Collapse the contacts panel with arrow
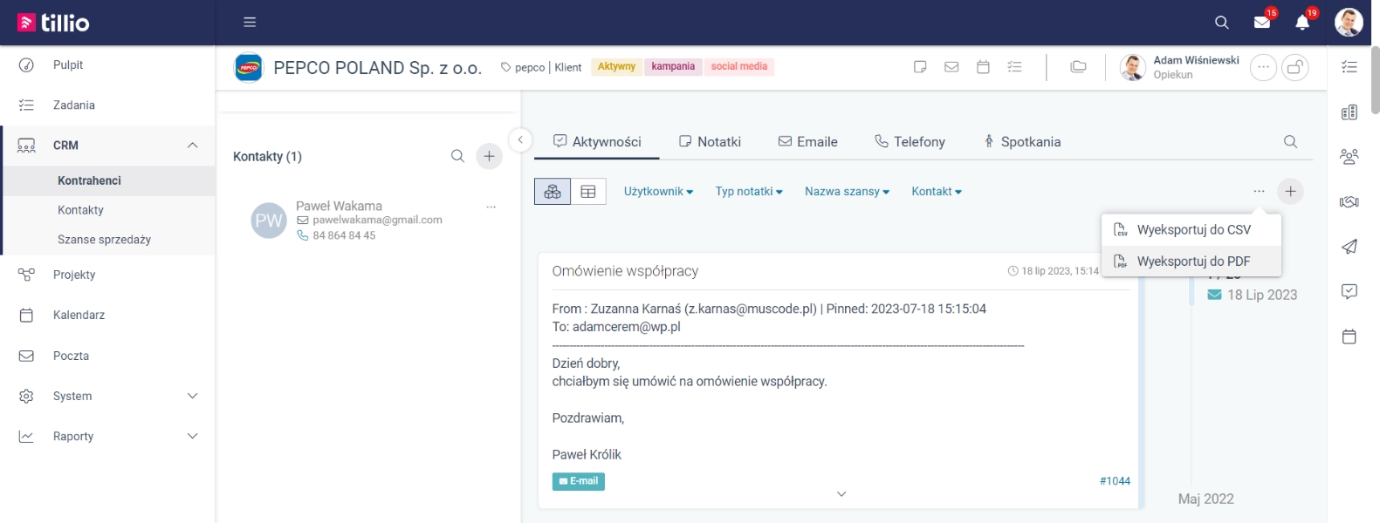1380x523 pixels. coord(520,139)
